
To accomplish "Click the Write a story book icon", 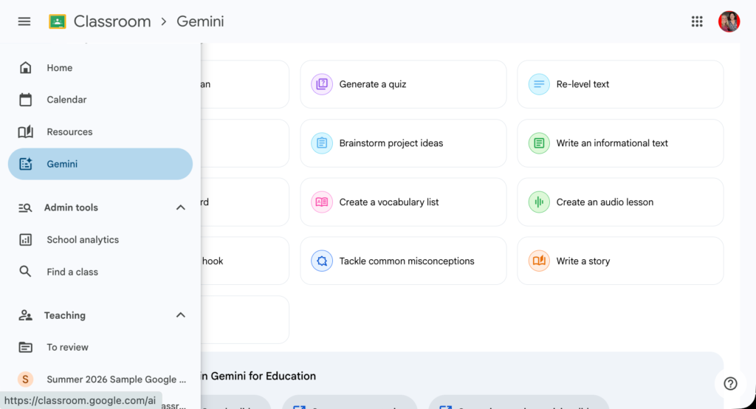I will [539, 261].
